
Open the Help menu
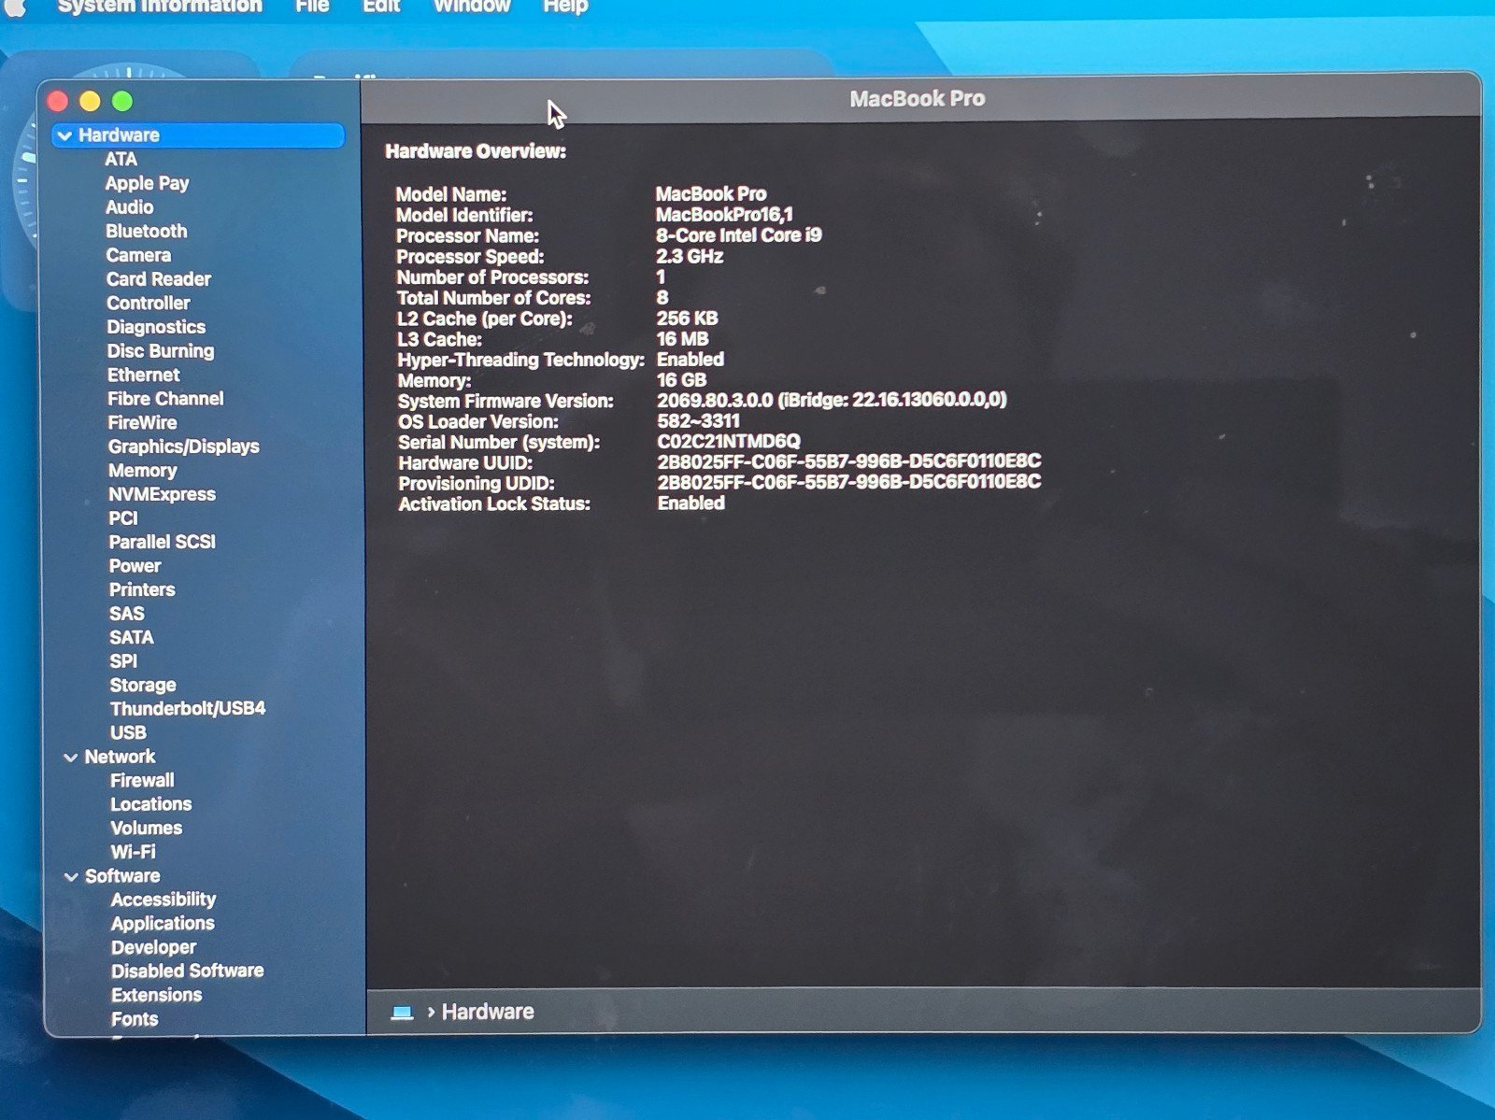pos(565,7)
